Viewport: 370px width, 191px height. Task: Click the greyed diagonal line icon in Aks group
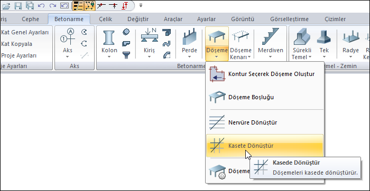[x=84, y=55]
